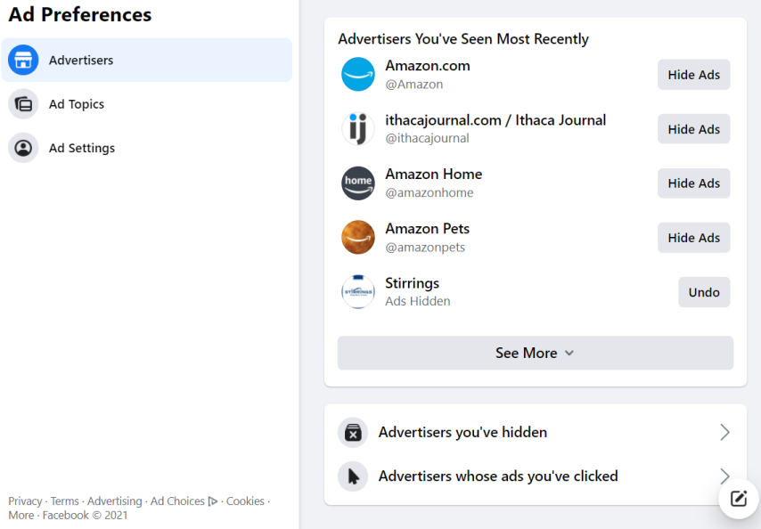Screen dimensions: 761x529
Task: Click the hidden advertisers box icon
Action: [353, 432]
